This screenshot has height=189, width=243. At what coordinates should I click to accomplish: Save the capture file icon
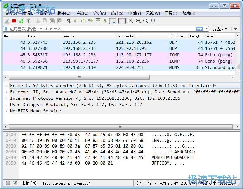45,21
